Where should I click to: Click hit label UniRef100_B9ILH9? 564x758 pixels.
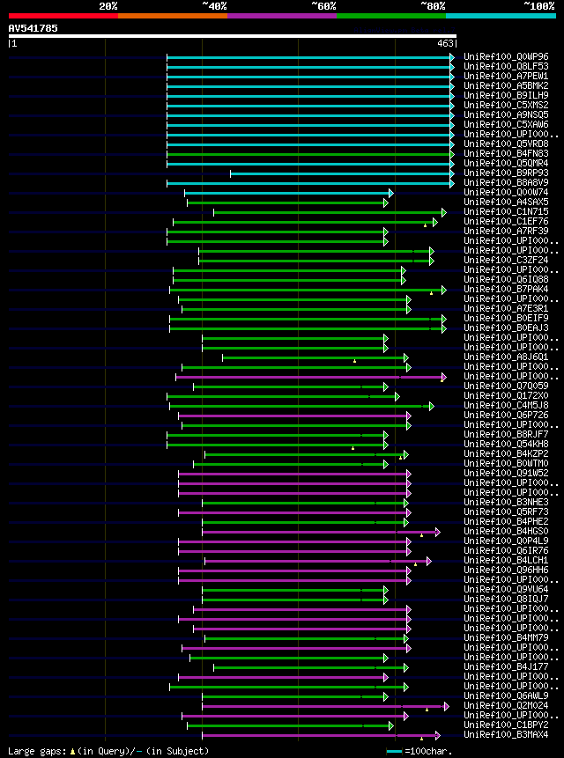(x=506, y=96)
